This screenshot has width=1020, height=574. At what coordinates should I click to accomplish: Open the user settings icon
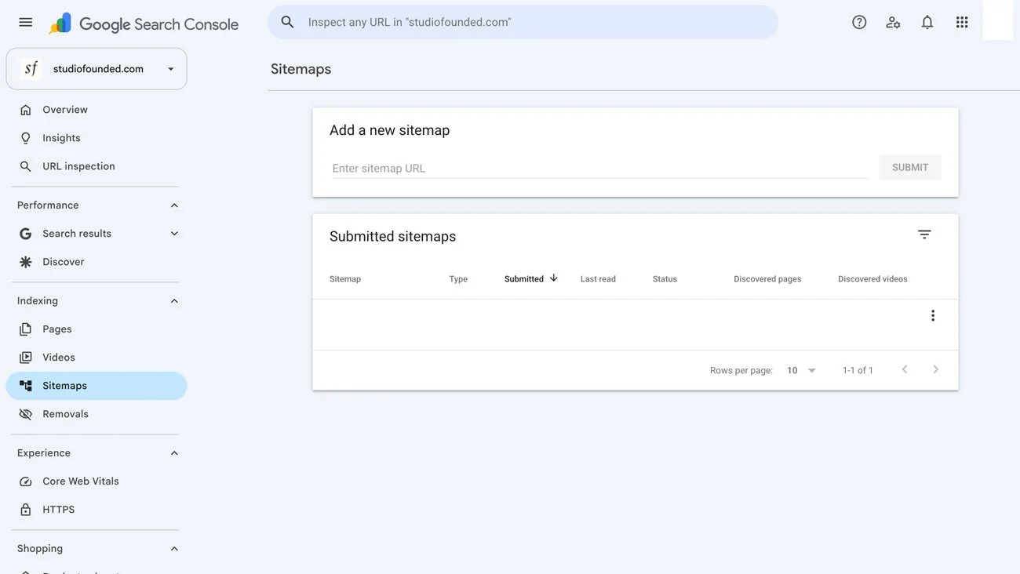point(893,22)
